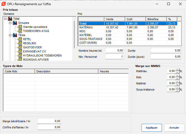Select ROOKGAS AFVOER tree item
This screenshot has height=134, width=186.
[x=36, y=60]
